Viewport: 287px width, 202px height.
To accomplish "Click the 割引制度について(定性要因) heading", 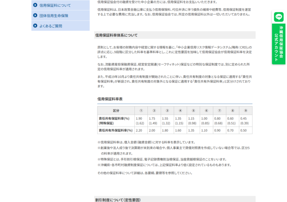I will click(118, 200).
